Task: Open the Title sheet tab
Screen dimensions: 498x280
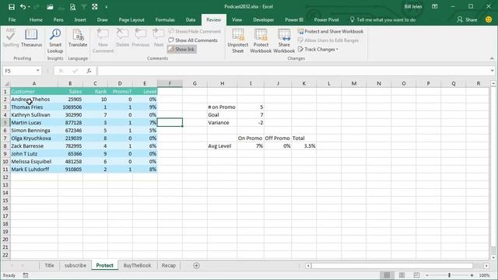Action: click(49, 265)
